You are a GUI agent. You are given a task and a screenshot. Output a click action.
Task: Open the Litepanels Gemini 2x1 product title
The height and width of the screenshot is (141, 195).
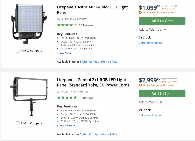click(x=93, y=82)
